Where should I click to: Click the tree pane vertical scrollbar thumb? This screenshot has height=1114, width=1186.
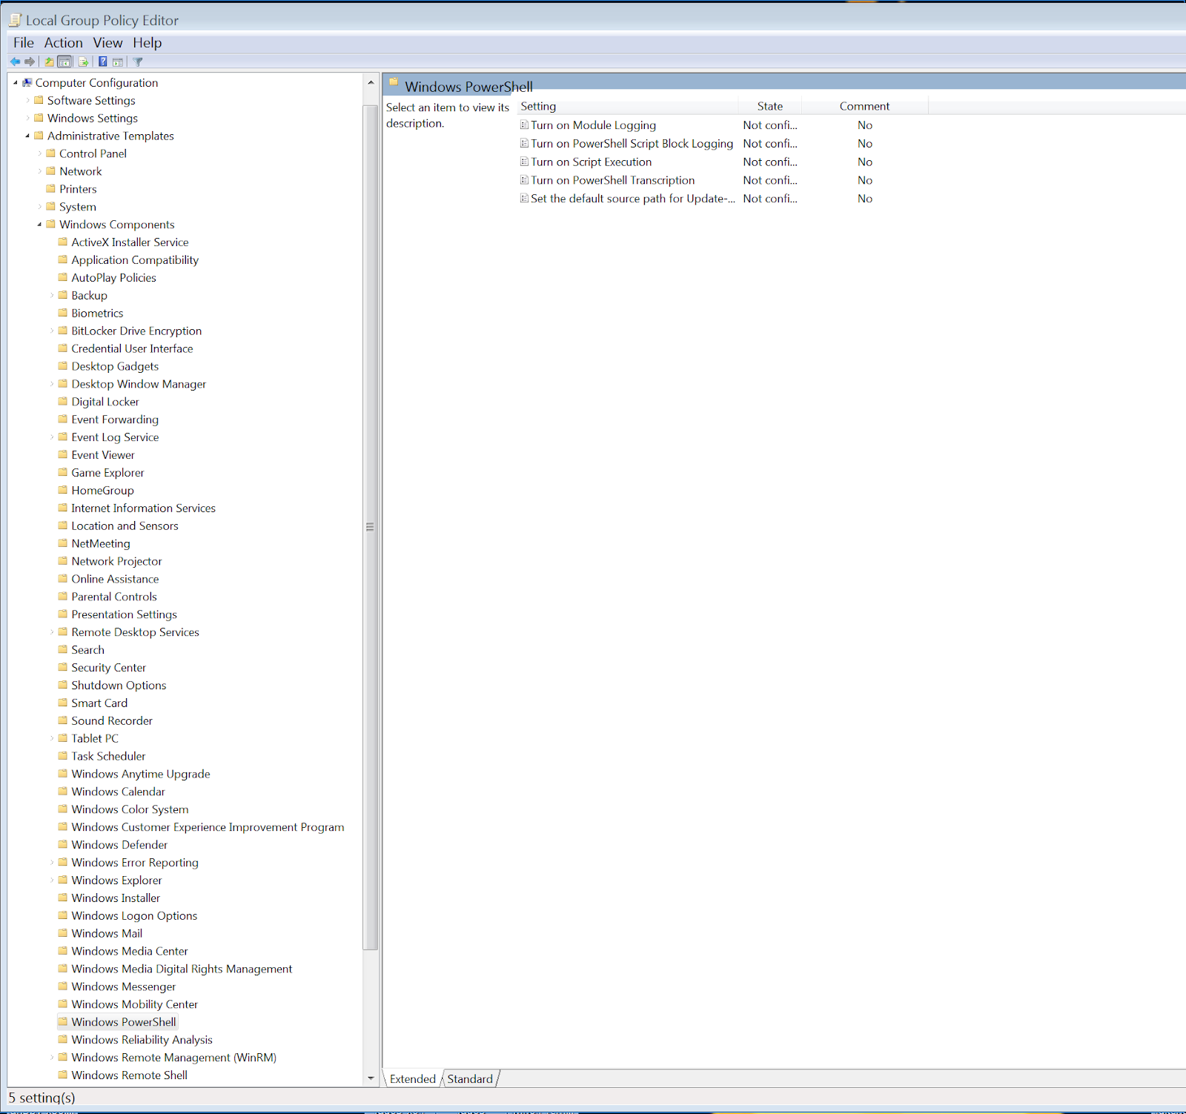point(370,527)
